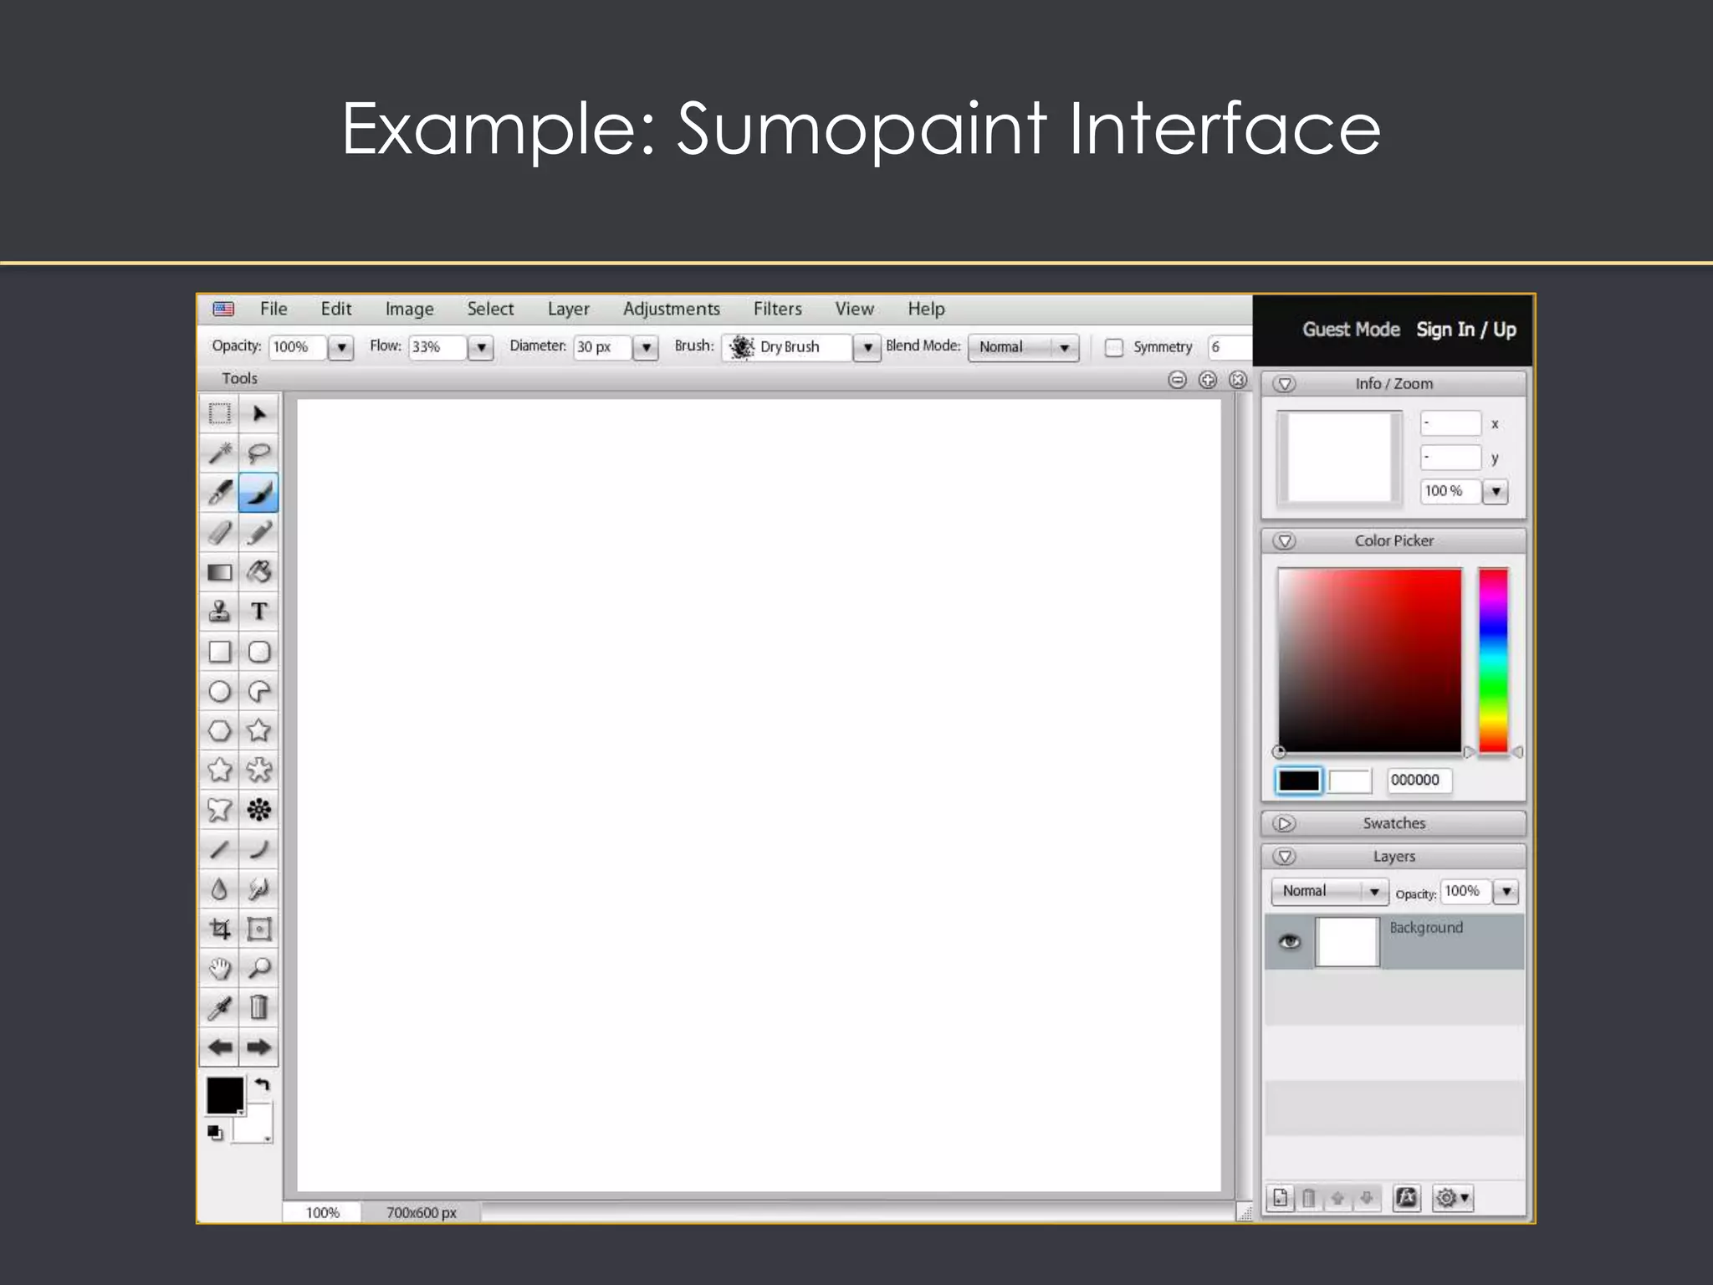Click the Redo right arrow

(258, 1047)
